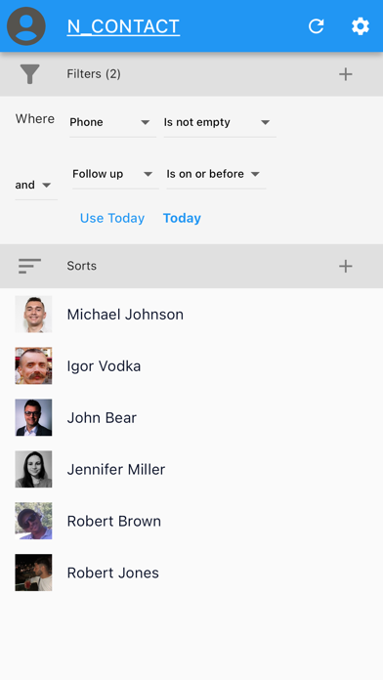
Task: Open the Phone field dropdown
Action: 112,123
